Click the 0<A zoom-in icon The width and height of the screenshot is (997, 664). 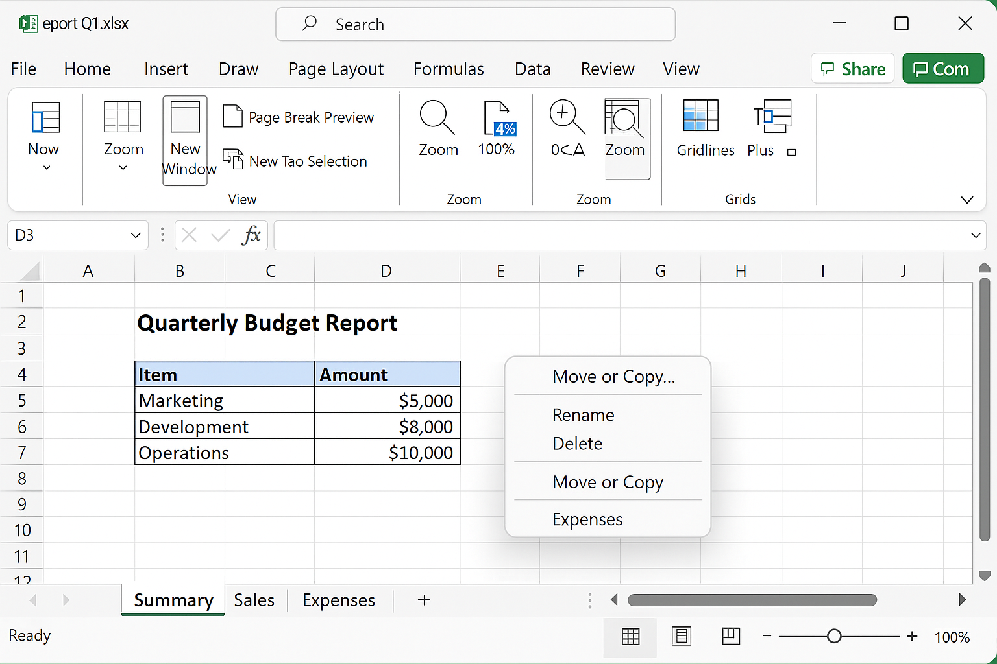point(567,117)
